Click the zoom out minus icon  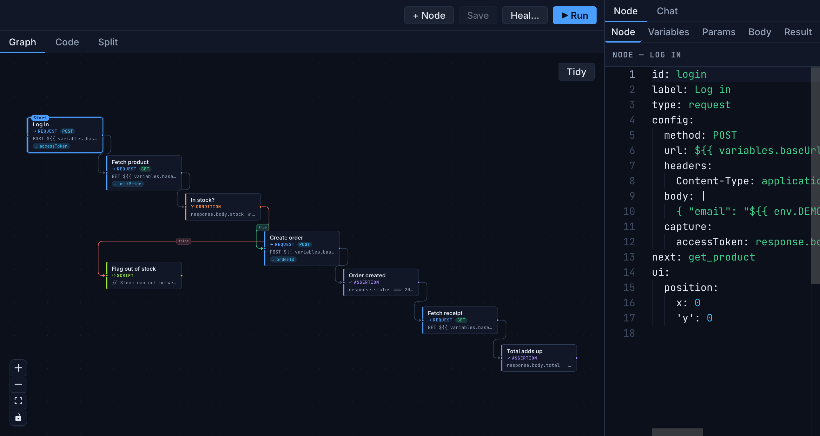point(18,384)
